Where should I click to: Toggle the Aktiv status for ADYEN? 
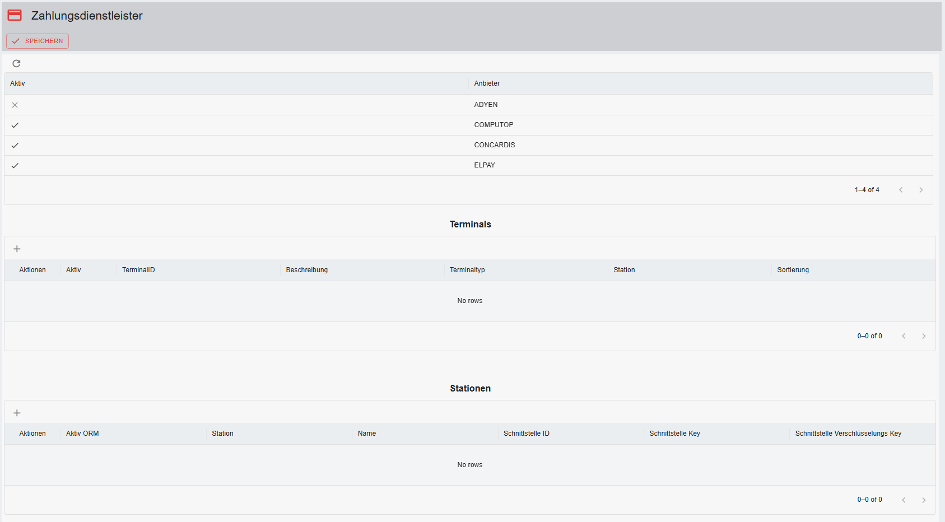15,105
